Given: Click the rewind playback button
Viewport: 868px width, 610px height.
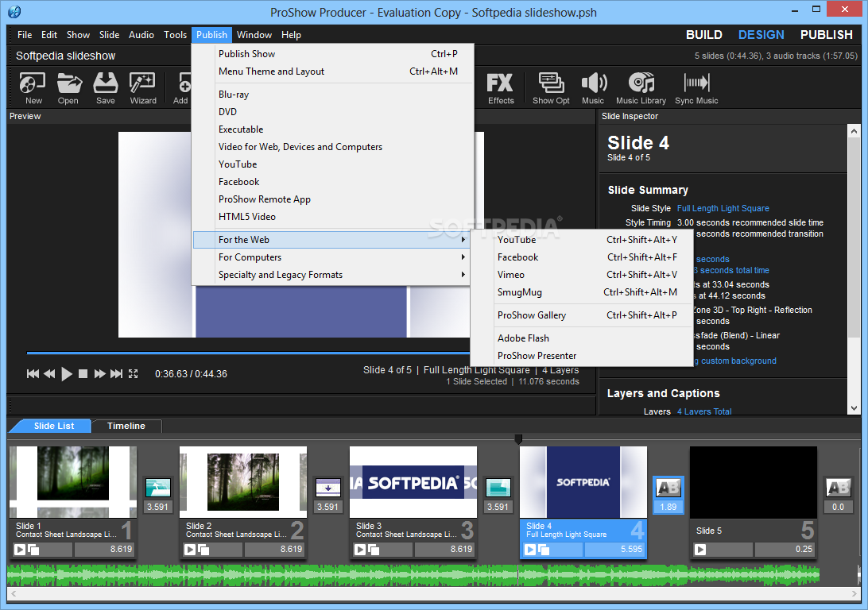Looking at the screenshot, I should (x=49, y=374).
